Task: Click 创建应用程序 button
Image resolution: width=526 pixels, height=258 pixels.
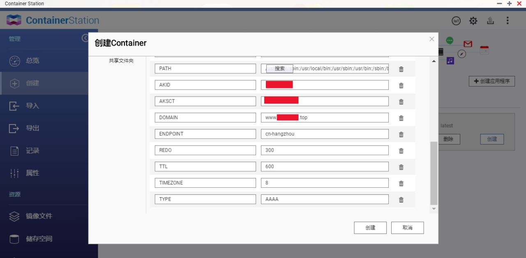Action: (492, 81)
